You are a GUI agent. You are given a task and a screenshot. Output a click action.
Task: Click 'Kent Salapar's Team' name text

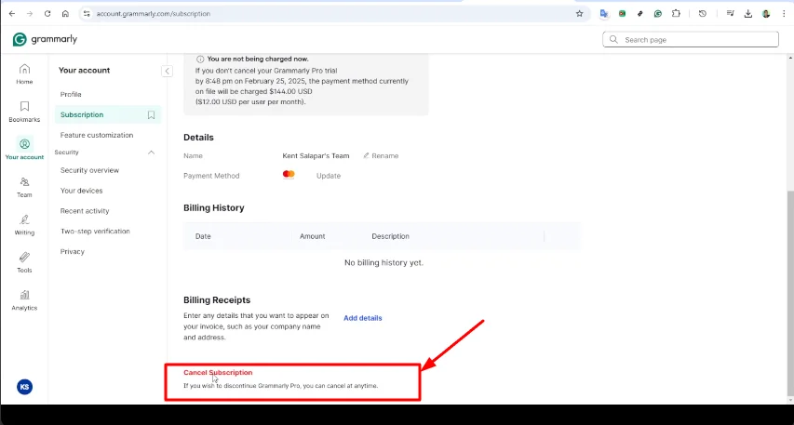[x=316, y=156]
